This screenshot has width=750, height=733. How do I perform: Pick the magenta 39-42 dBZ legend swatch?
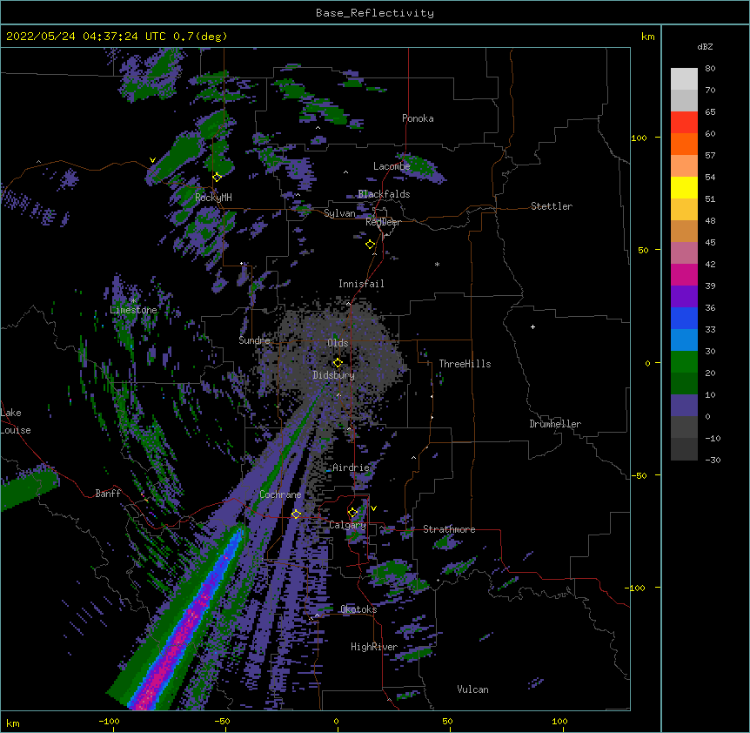coord(684,274)
